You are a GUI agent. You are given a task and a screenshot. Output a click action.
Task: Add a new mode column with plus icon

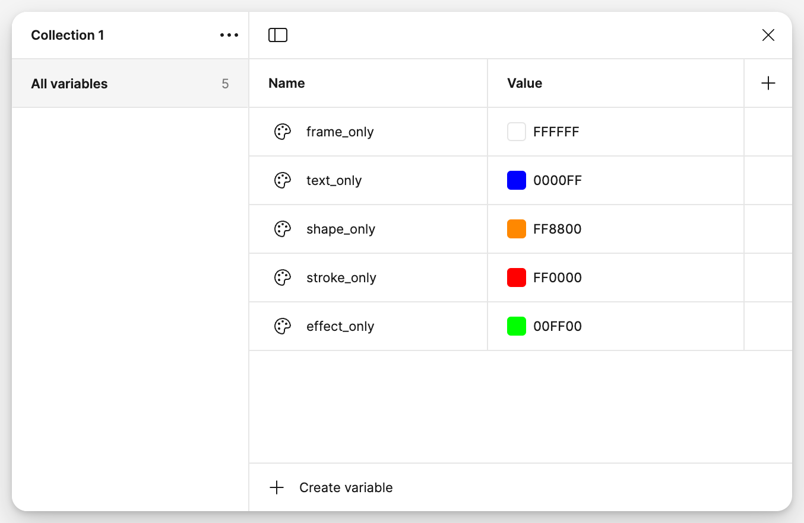768,83
